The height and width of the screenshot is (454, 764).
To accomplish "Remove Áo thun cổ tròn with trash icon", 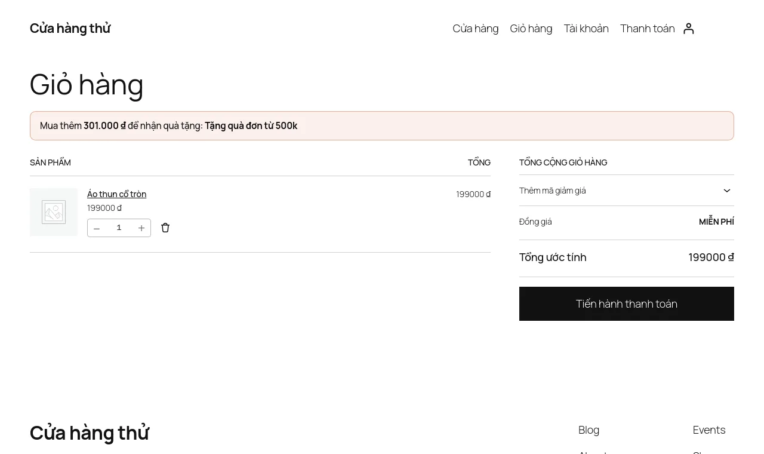I will [x=165, y=228].
